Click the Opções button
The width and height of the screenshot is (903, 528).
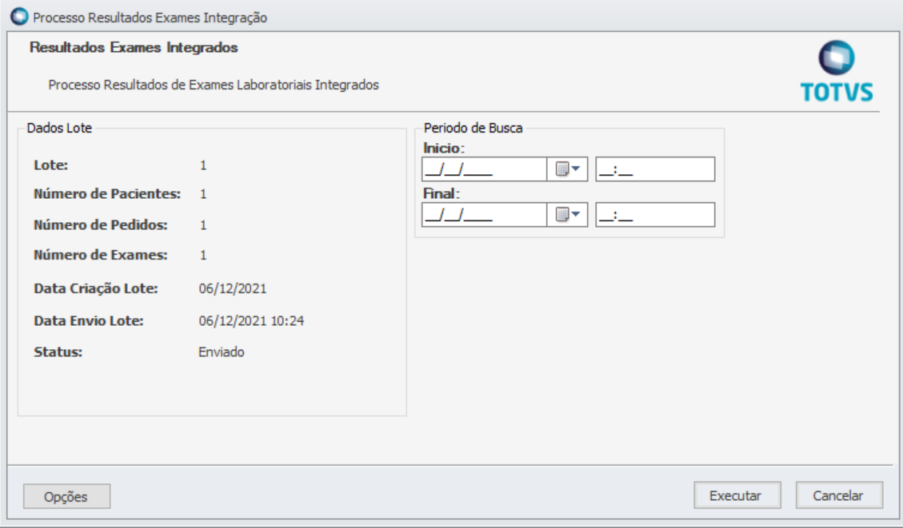click(66, 496)
